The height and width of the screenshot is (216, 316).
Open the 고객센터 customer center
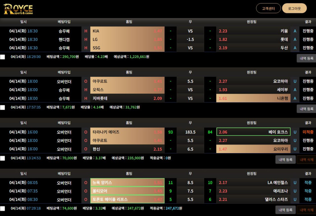(x=268, y=8)
